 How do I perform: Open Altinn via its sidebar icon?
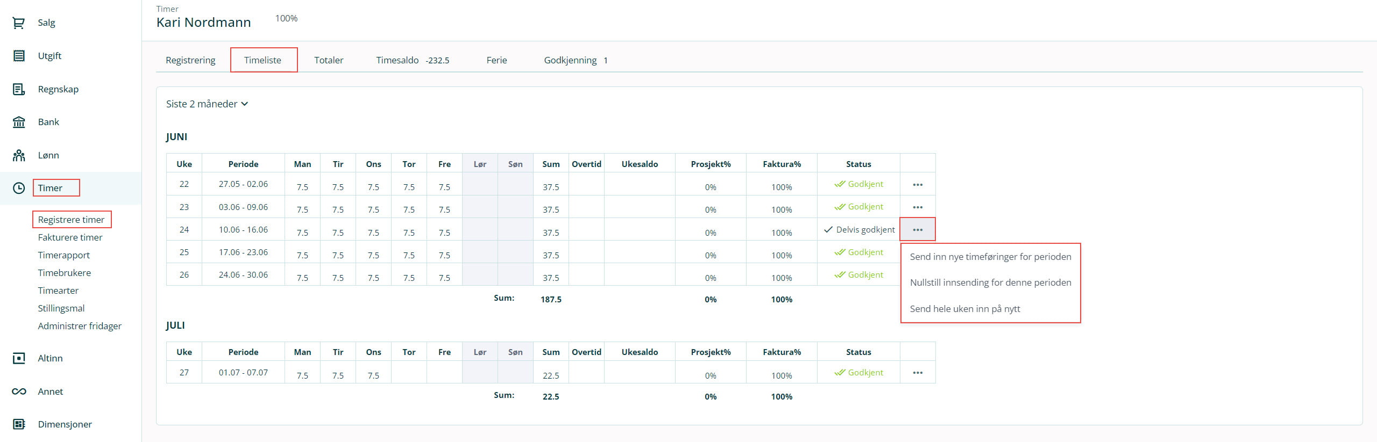19,358
